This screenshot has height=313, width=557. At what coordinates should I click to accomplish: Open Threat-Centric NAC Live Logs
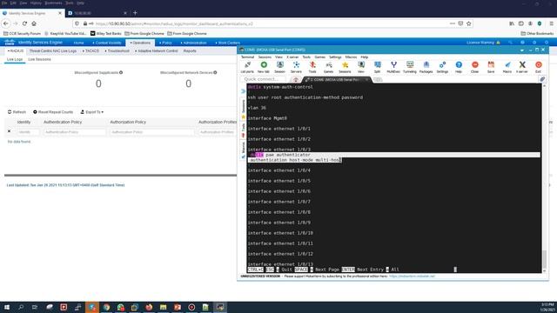(x=52, y=51)
